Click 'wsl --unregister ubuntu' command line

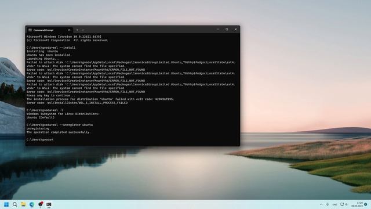click(60, 125)
